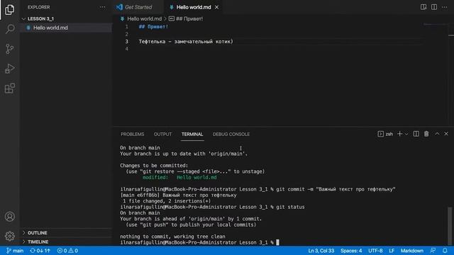Image resolution: width=454 pixels, height=255 pixels.
Task: Switch to the OUTPUT panel tab
Action: (162, 134)
